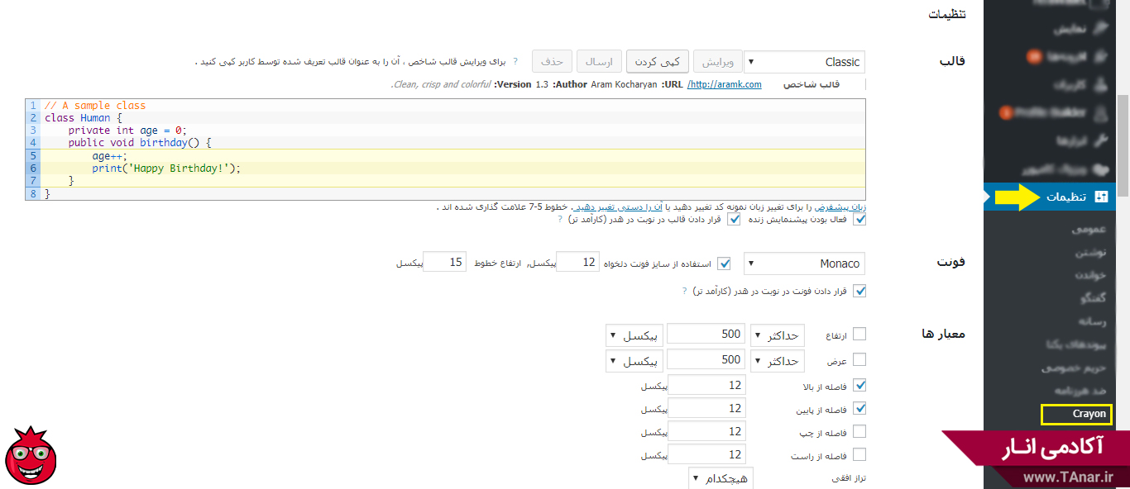1130x489 pixels.
Task: Open the Monaco font dropdown
Action: [x=803, y=263]
